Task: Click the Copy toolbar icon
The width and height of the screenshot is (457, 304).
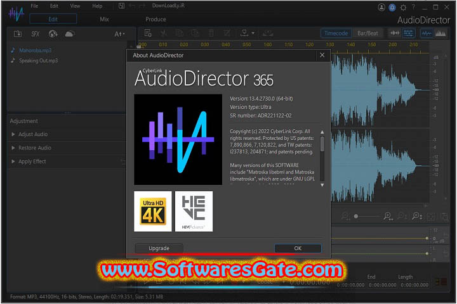Action: click(x=180, y=33)
